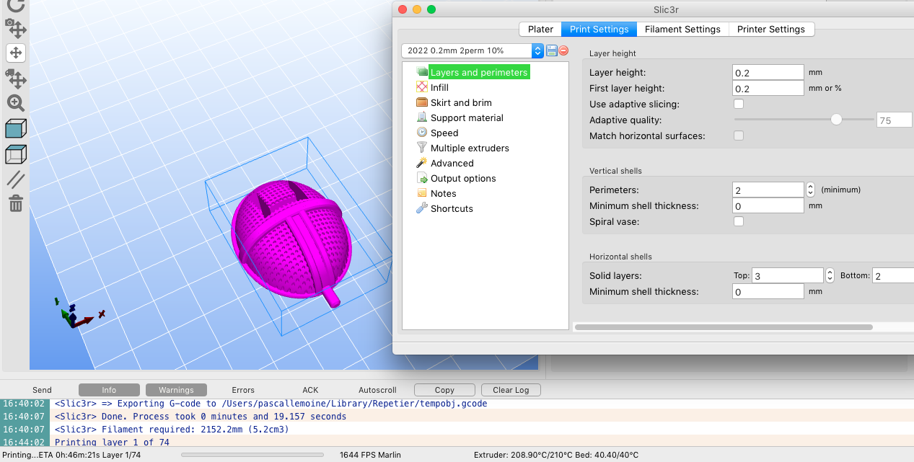
Task: Toggle the Send log filter
Action: 42,390
